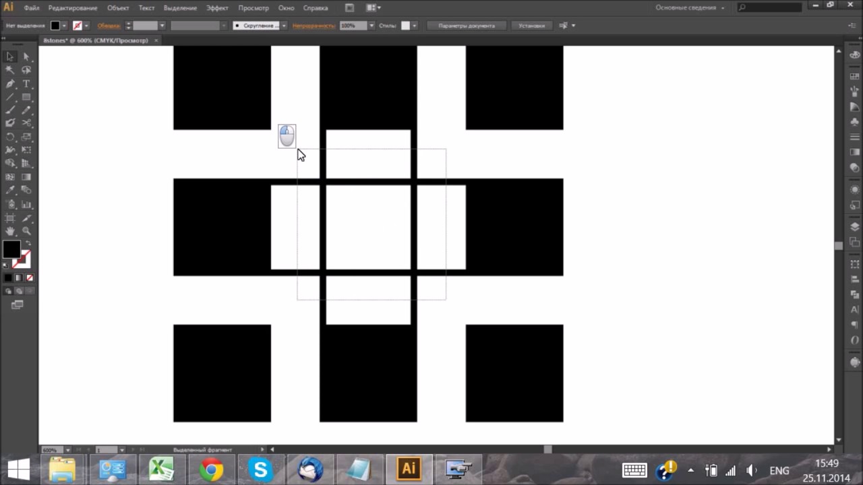Image resolution: width=863 pixels, height=485 pixels.
Task: Select the Scale tool
Action: coord(26,137)
